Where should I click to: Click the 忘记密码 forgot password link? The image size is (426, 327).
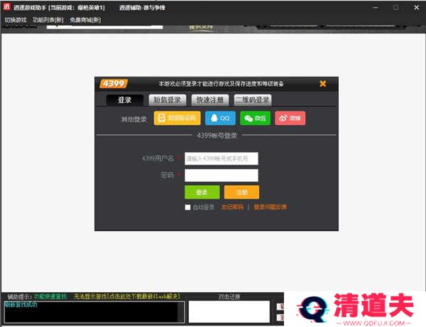(x=231, y=207)
